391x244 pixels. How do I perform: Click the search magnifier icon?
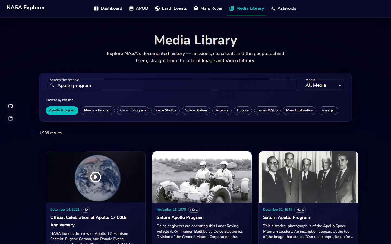[x=52, y=85]
